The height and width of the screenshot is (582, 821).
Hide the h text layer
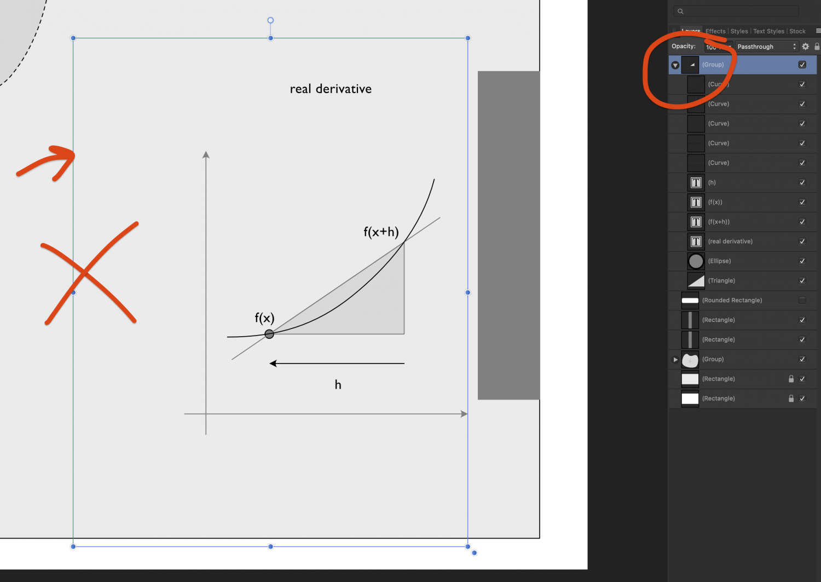point(802,183)
